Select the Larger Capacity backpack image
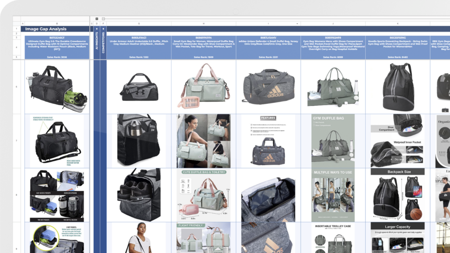Viewport: 450px width, 253px height. pos(398,238)
